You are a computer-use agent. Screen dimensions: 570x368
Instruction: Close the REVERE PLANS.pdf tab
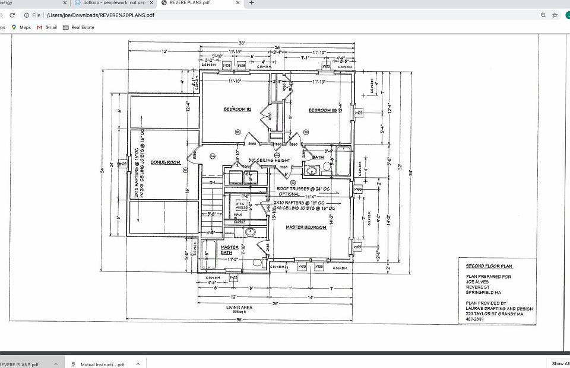(237, 2)
